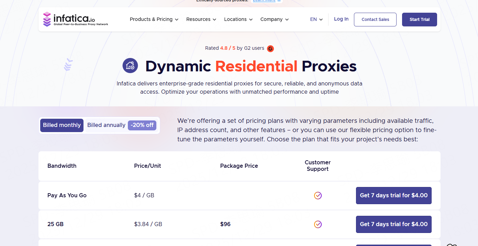This screenshot has height=246, width=478.
Task: Click the residential proxy house icon
Action: coord(130,66)
